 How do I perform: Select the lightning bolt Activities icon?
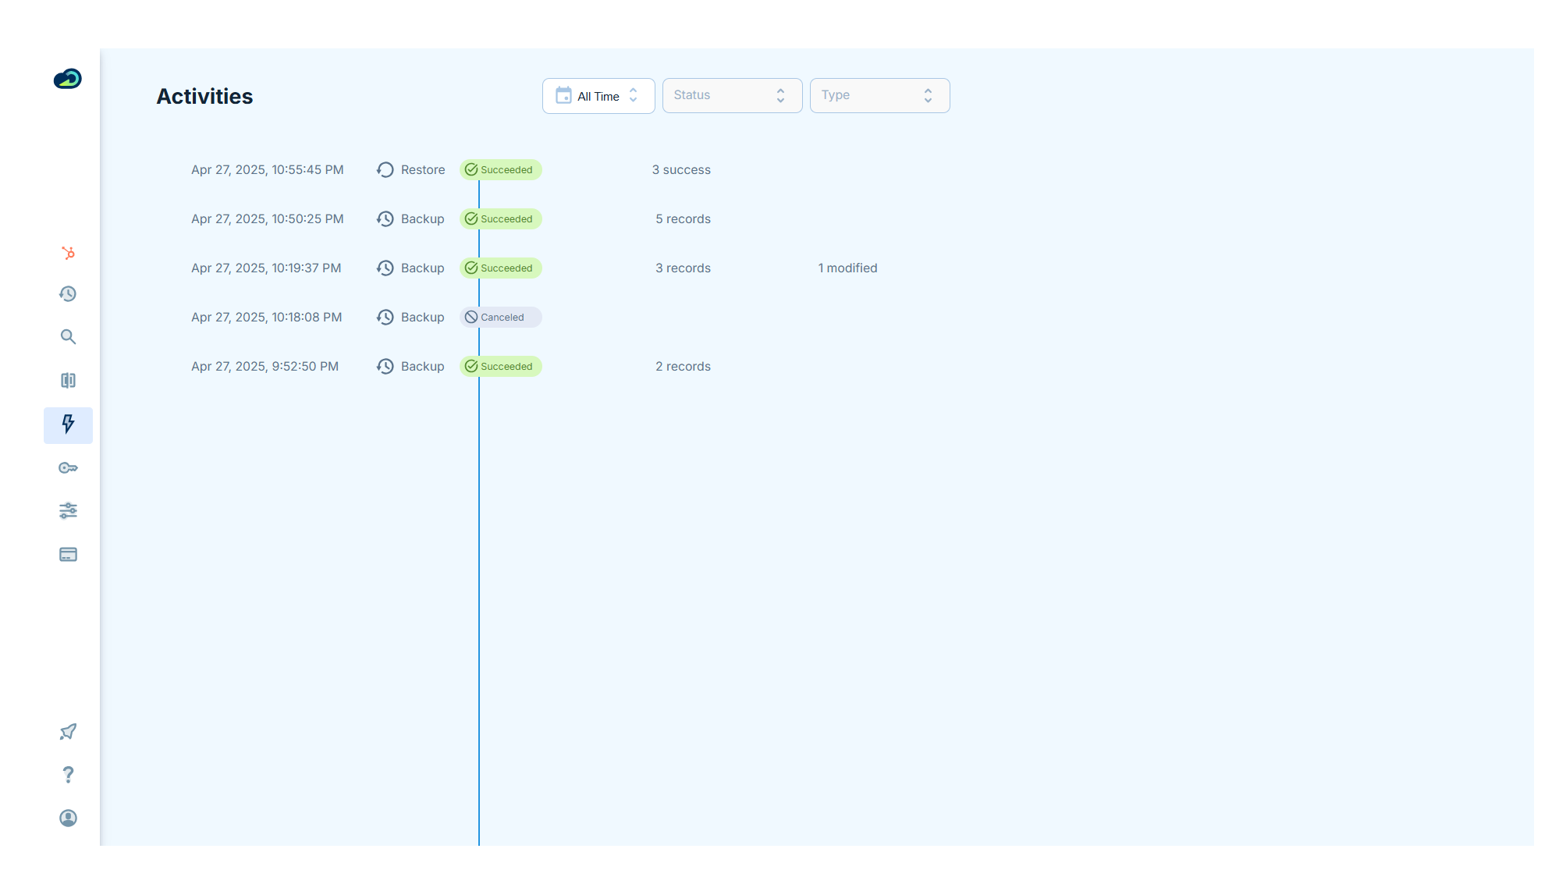68,424
